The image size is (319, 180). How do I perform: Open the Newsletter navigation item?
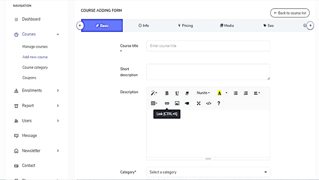click(31, 151)
